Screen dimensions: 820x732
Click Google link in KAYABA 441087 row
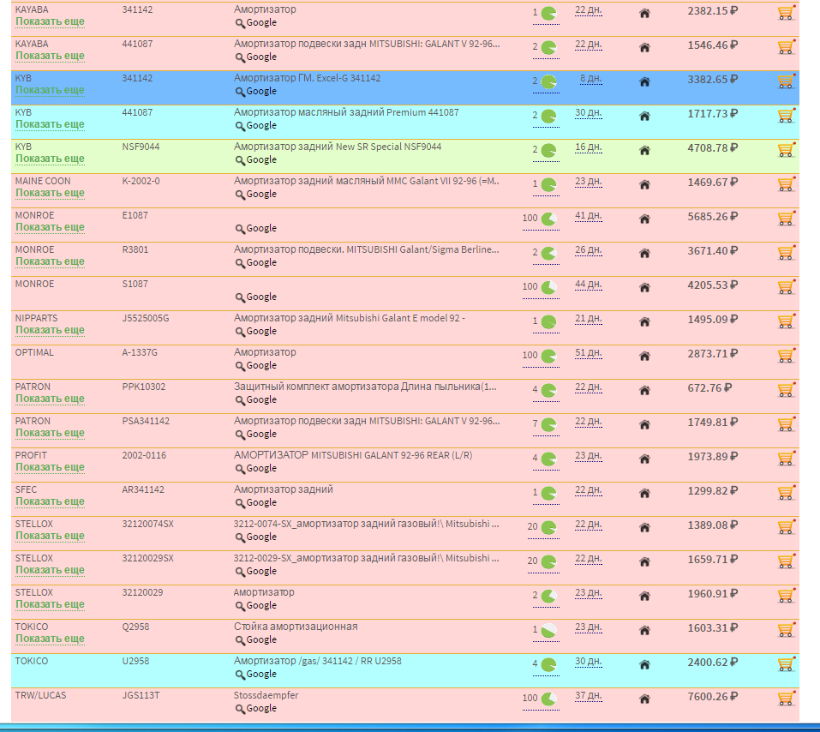click(256, 57)
